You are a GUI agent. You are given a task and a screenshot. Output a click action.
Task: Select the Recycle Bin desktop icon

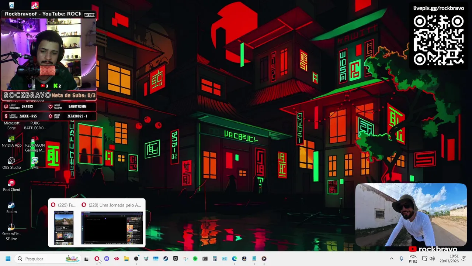coord(11,5)
